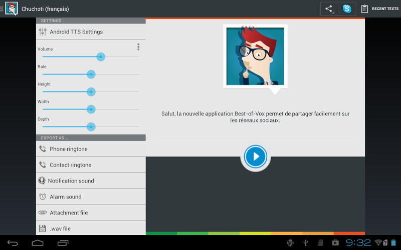This screenshot has width=401, height=250.
Task: Click the Phone ringtone handset icon
Action: click(43, 148)
